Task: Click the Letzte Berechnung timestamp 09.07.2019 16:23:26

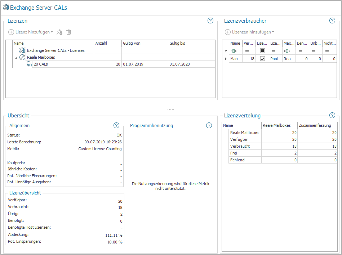Action: tap(103, 142)
